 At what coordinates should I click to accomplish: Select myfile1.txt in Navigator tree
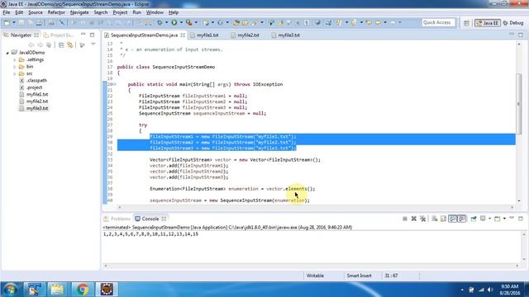[37, 95]
